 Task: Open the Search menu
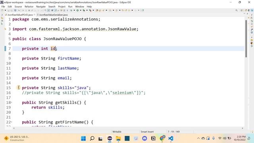click(x=52, y=6)
